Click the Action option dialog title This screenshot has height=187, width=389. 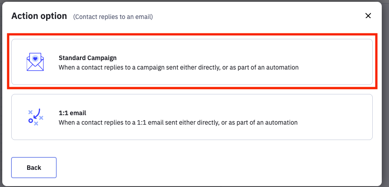click(39, 16)
